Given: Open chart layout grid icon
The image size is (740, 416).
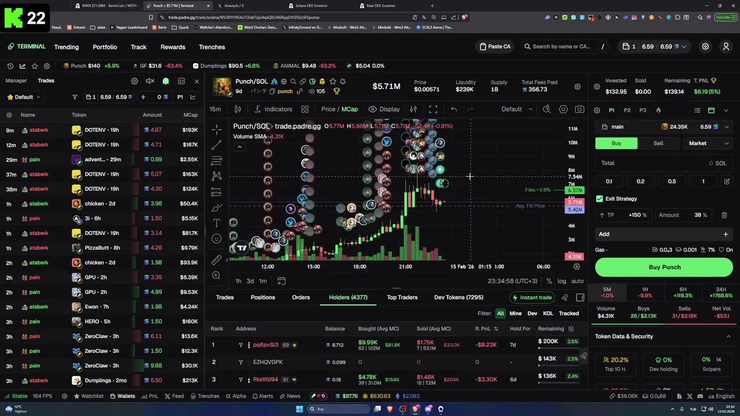Looking at the screenshot, I should coord(305,109).
